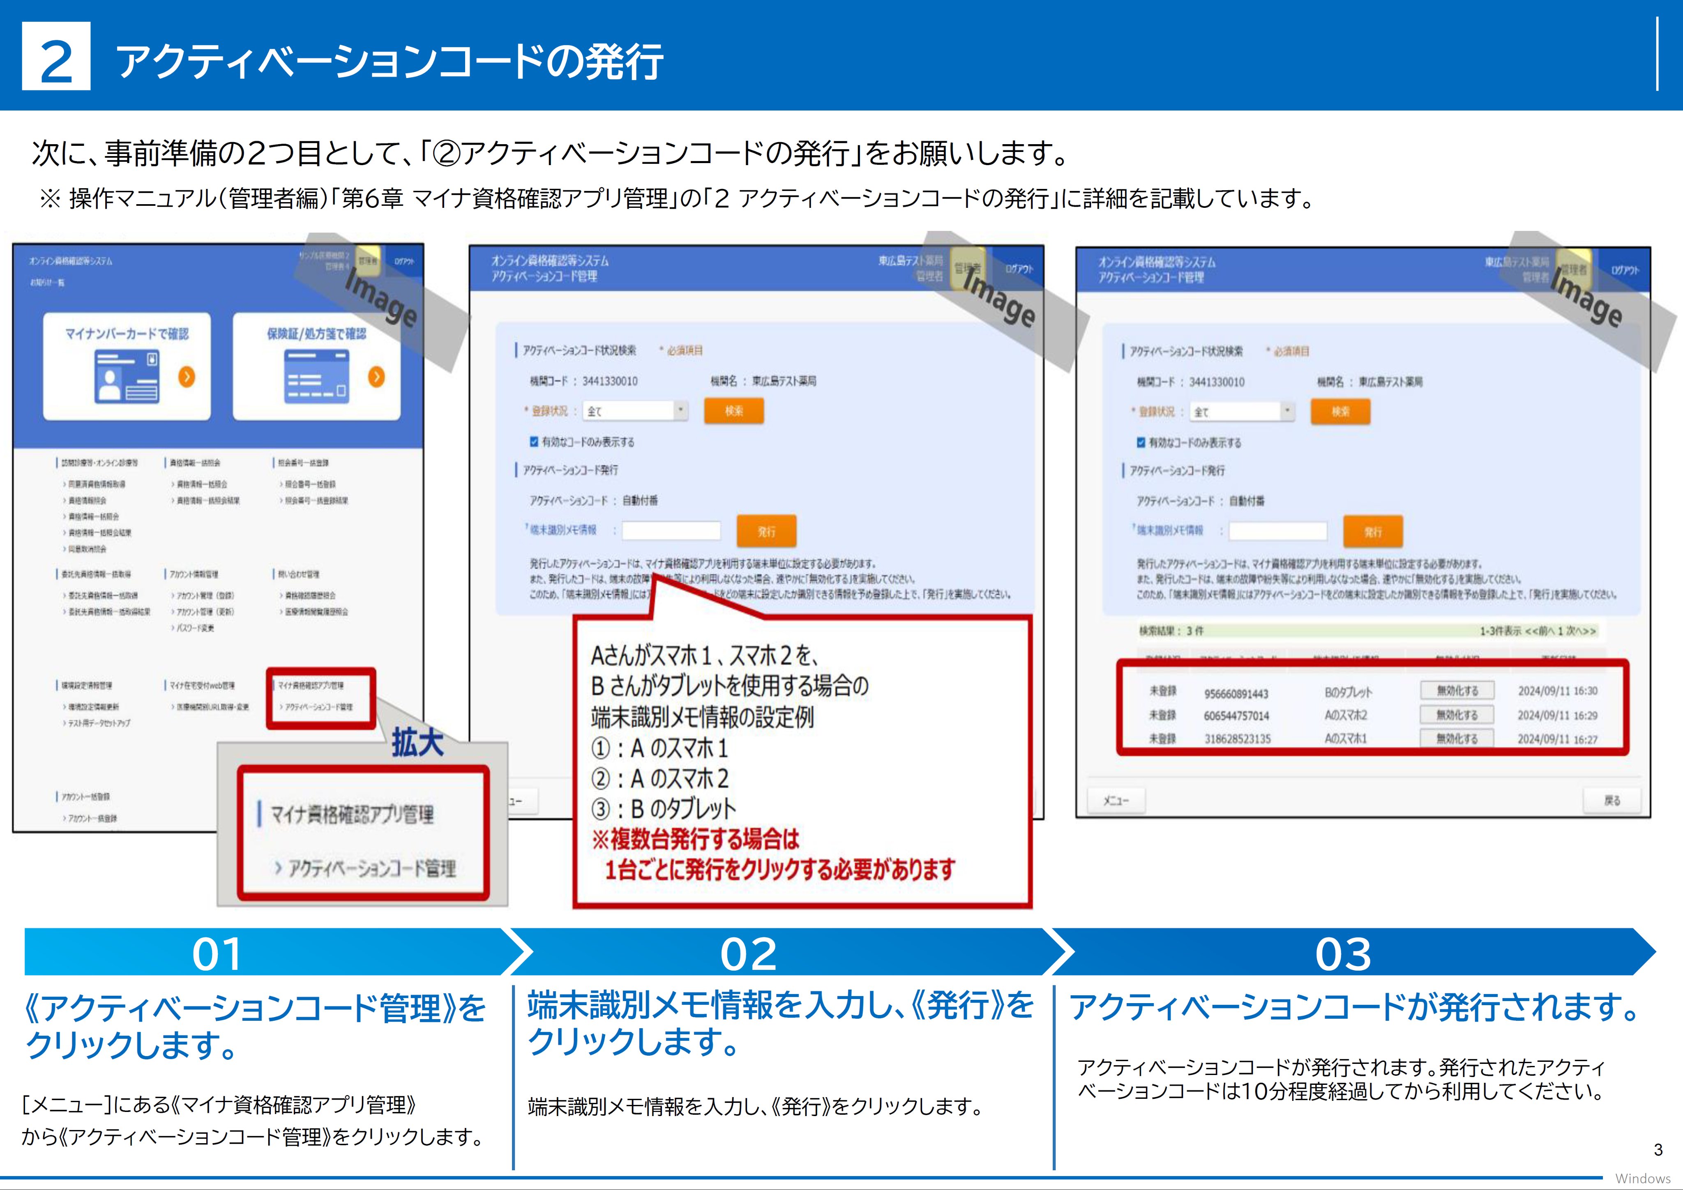Click 無効化する for Aのスマホ1 row
This screenshot has height=1190, width=1683.
point(1457,739)
